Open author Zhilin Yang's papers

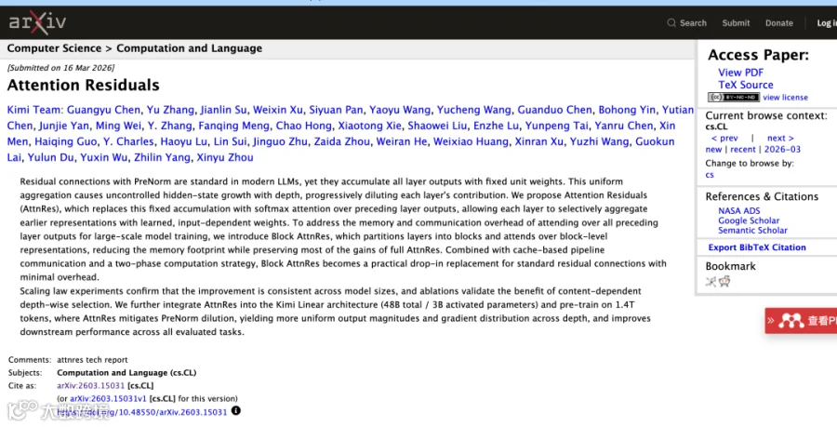[162, 158]
